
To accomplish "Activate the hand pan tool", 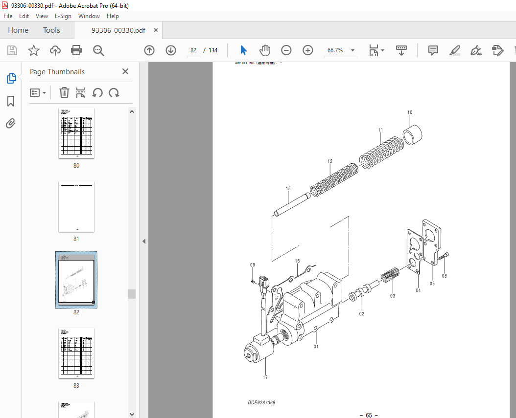I will click(265, 50).
